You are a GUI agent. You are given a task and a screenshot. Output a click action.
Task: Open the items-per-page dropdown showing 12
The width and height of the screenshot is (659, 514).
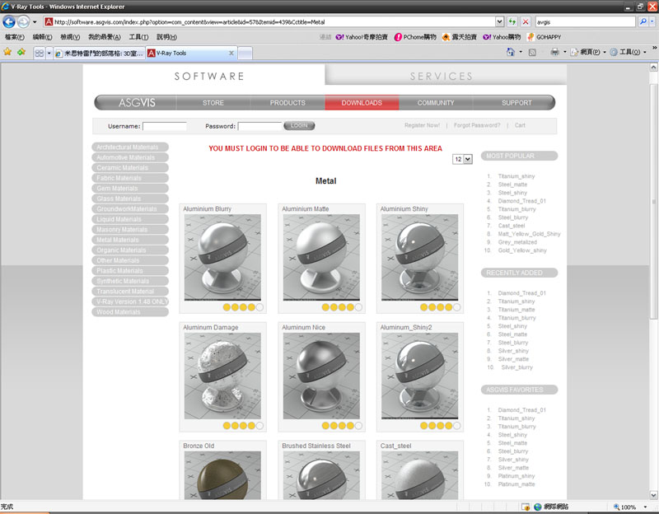pyautogui.click(x=462, y=159)
